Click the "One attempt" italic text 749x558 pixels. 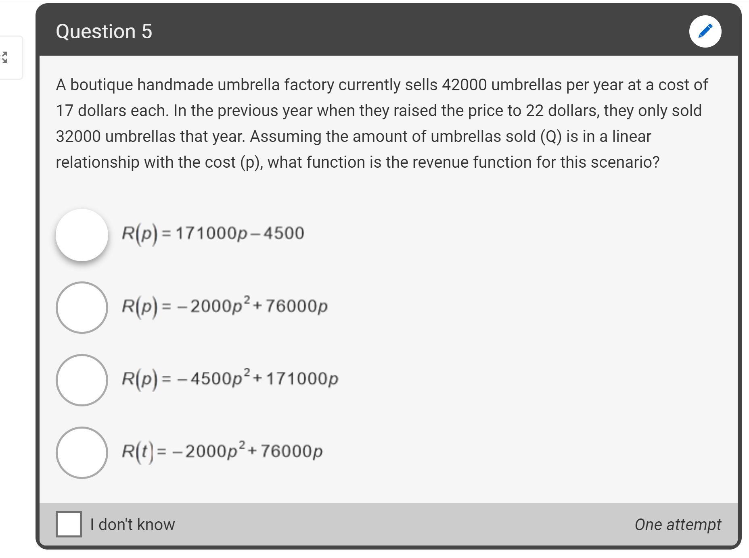(x=678, y=525)
